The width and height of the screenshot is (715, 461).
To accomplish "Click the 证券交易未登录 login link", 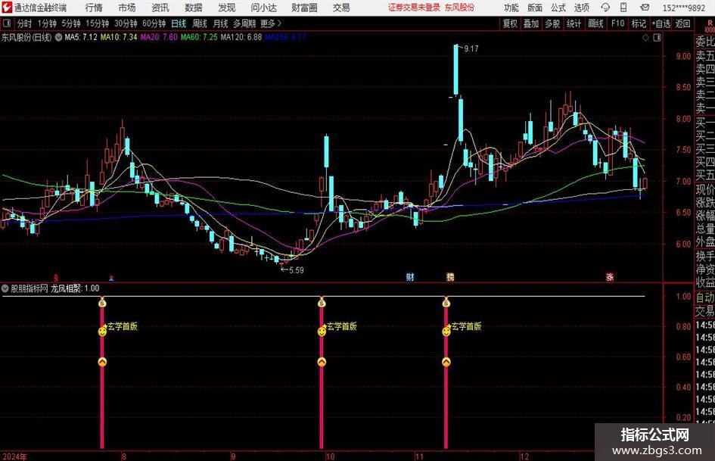I will point(414,8).
